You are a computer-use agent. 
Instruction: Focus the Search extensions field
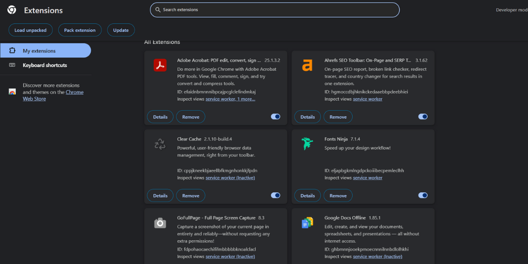coord(275,10)
